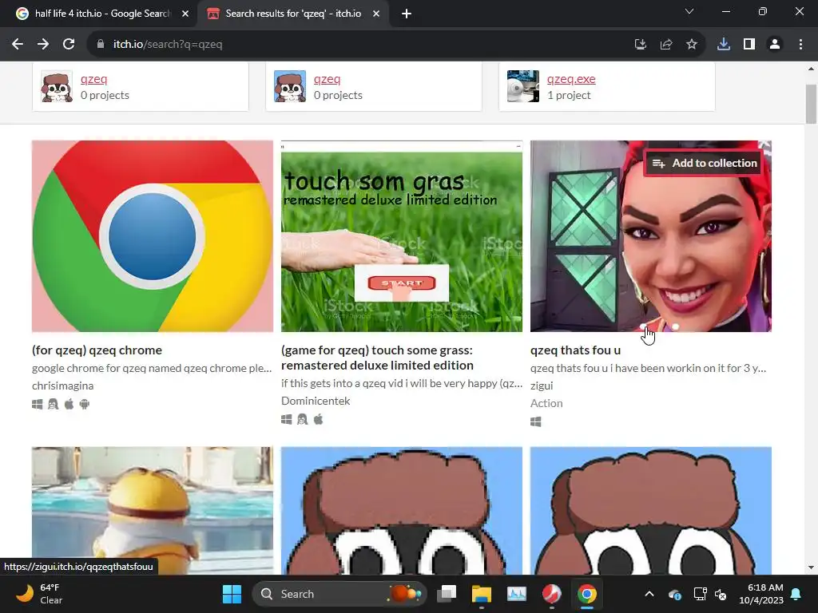
Task: Select the 'Search results for qzeq' tab
Action: pos(292,14)
